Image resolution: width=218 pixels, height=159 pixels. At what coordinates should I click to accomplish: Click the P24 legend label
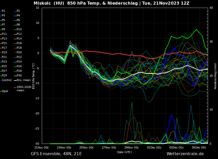coord(19,62)
